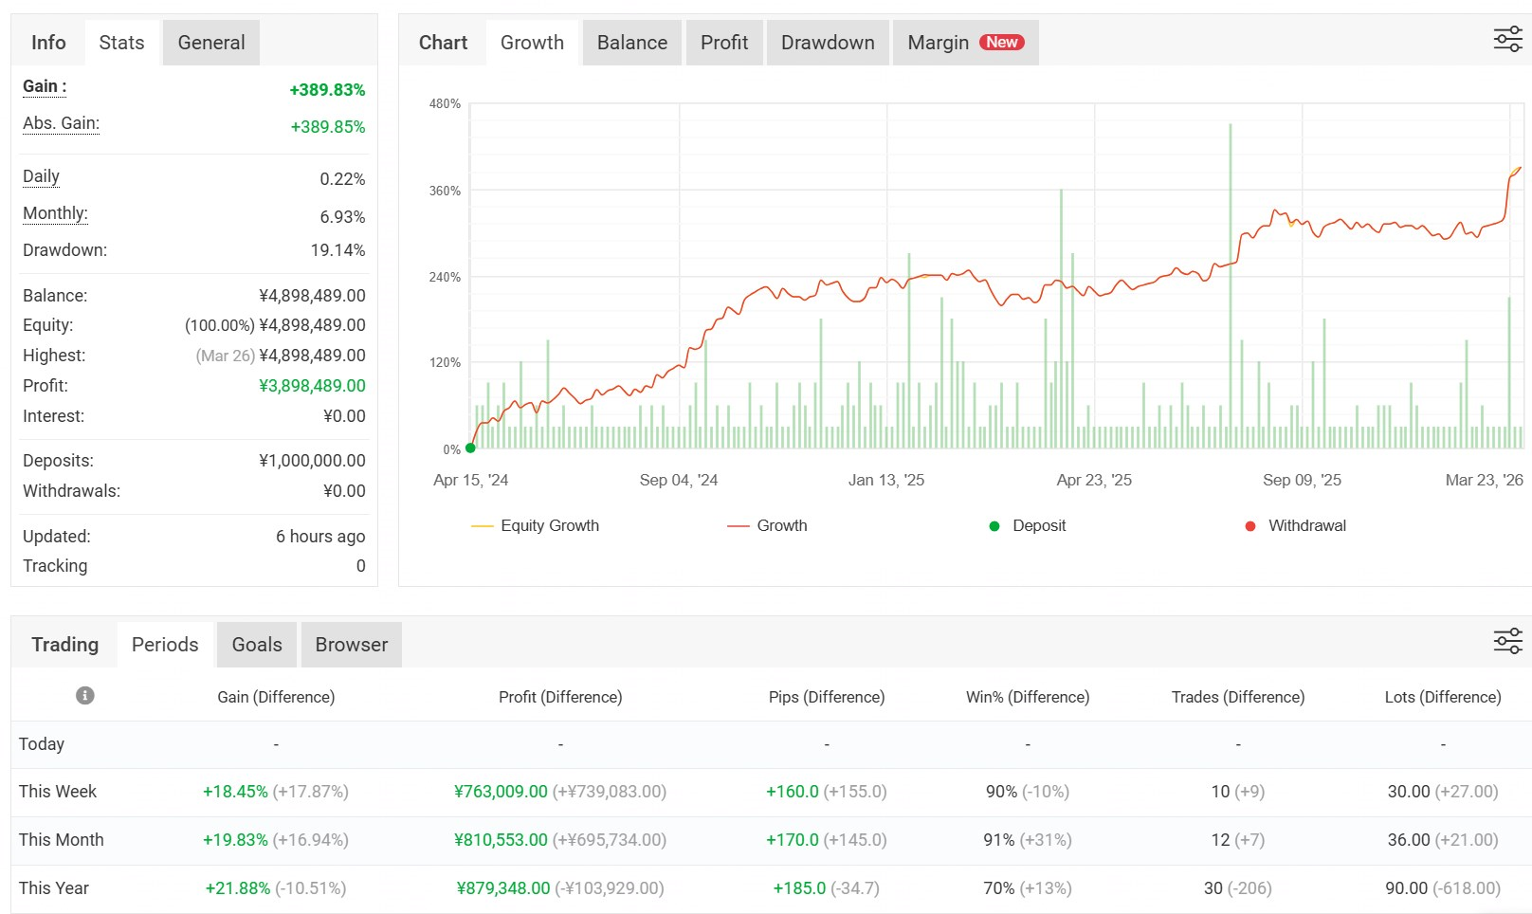Click the Abs. Gain label
Viewport: 1532px width, 914px height.
tap(61, 123)
